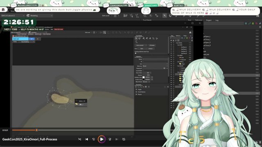Screen dimensions: 262x147
Task: Adjust the clicking selection area slider
Action: (x=151, y=53)
